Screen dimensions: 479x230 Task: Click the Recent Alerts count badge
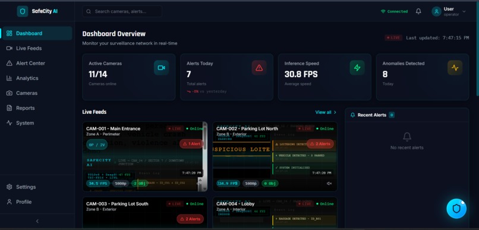392,115
